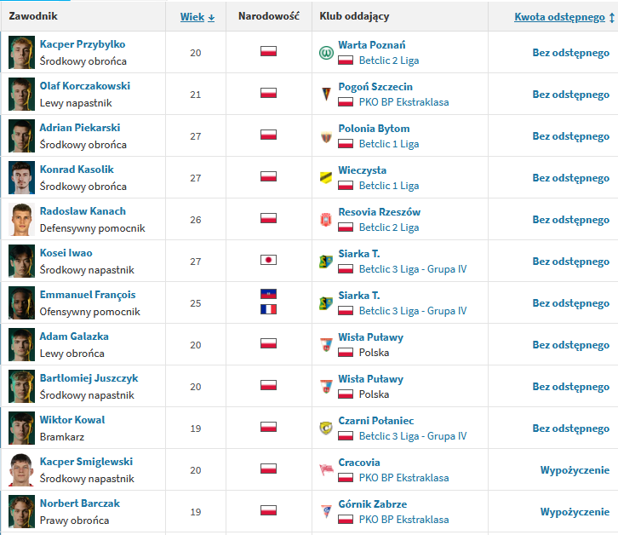Open Kacper Smiglewski player profile

point(86,462)
